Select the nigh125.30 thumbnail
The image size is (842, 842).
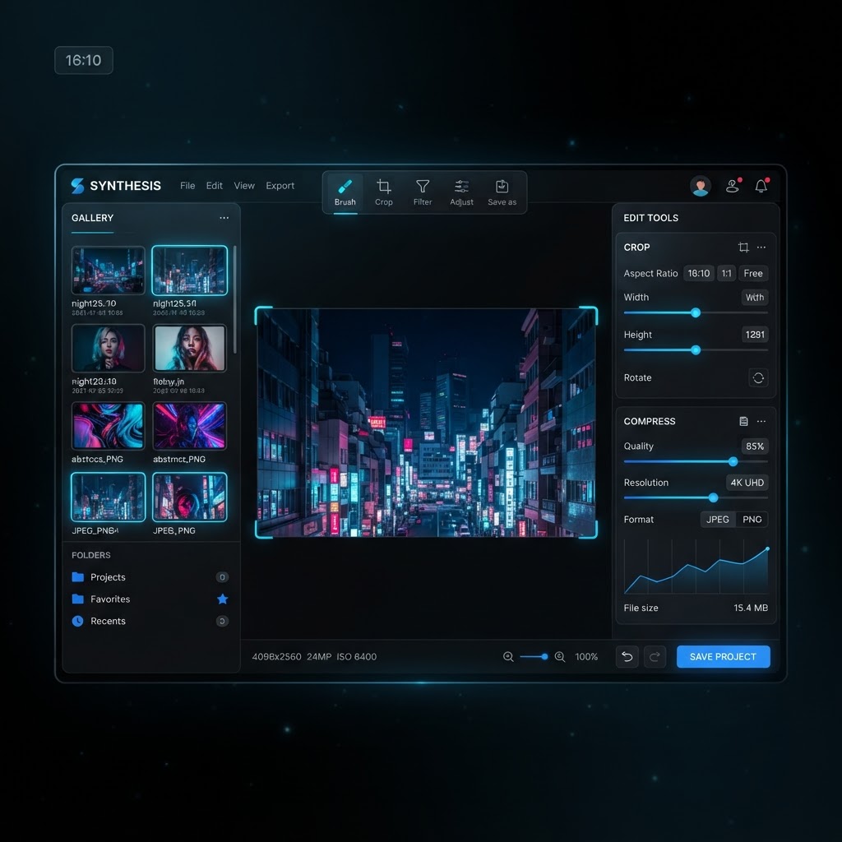coord(190,270)
